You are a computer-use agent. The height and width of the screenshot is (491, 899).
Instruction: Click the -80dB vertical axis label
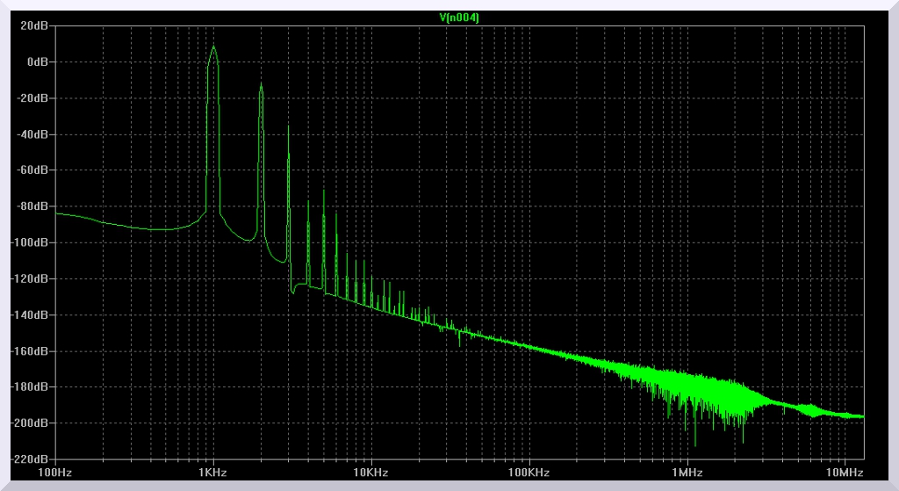click(x=34, y=206)
